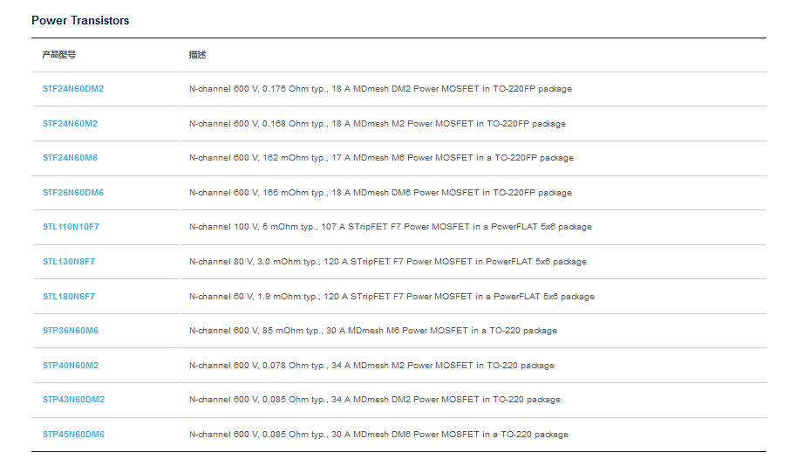
Task: Select the 30 A MDmesh DM6 TO-220 description
Action: [378, 435]
